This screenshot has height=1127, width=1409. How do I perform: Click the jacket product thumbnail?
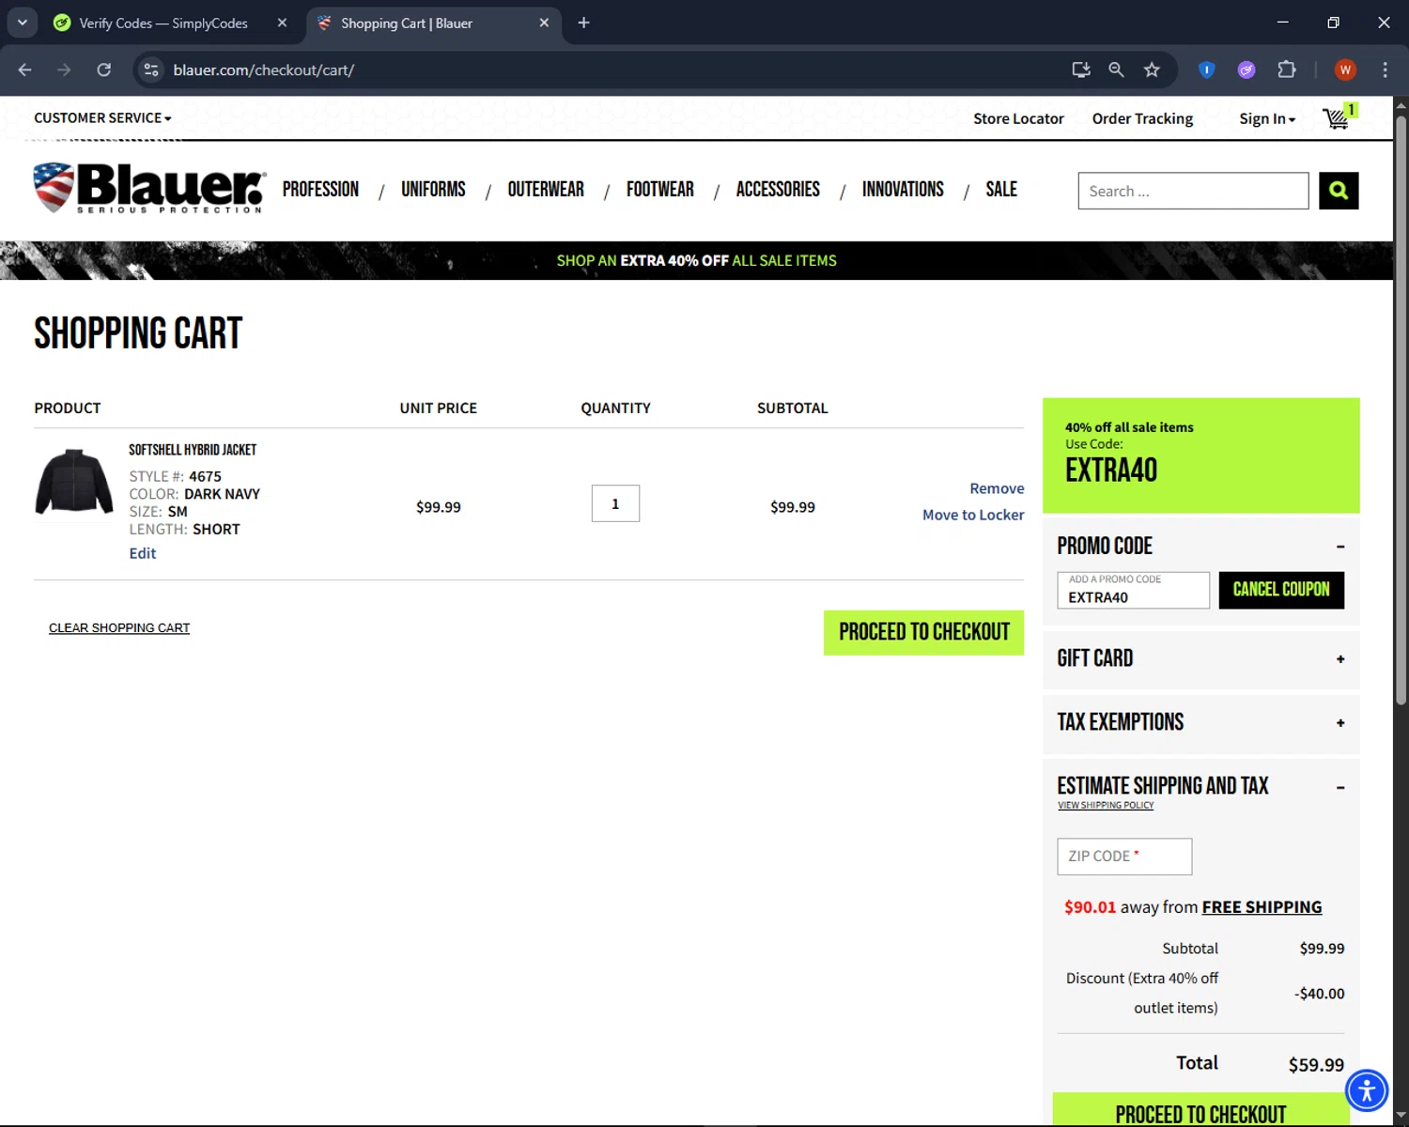(74, 482)
